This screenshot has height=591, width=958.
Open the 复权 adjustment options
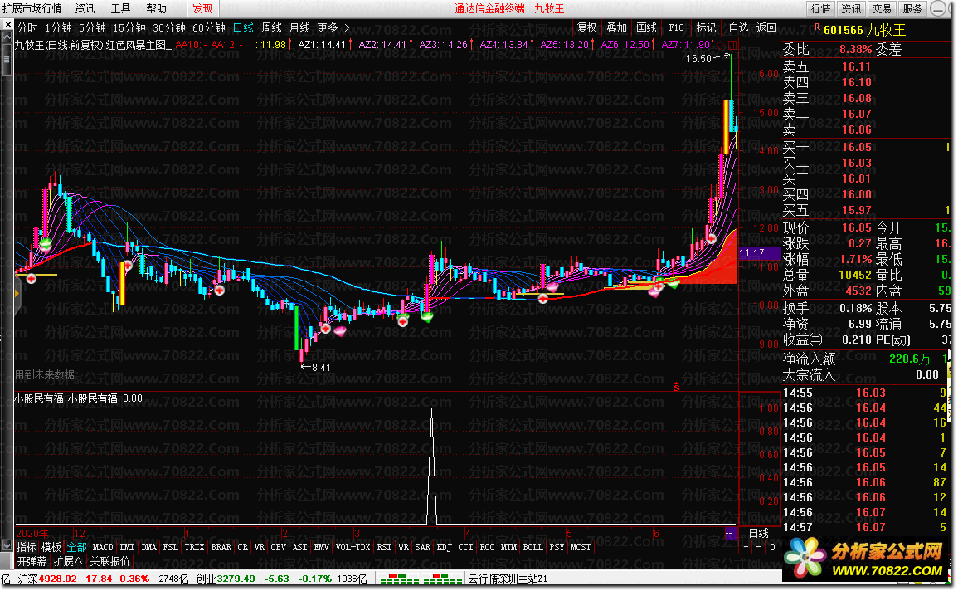tap(586, 27)
